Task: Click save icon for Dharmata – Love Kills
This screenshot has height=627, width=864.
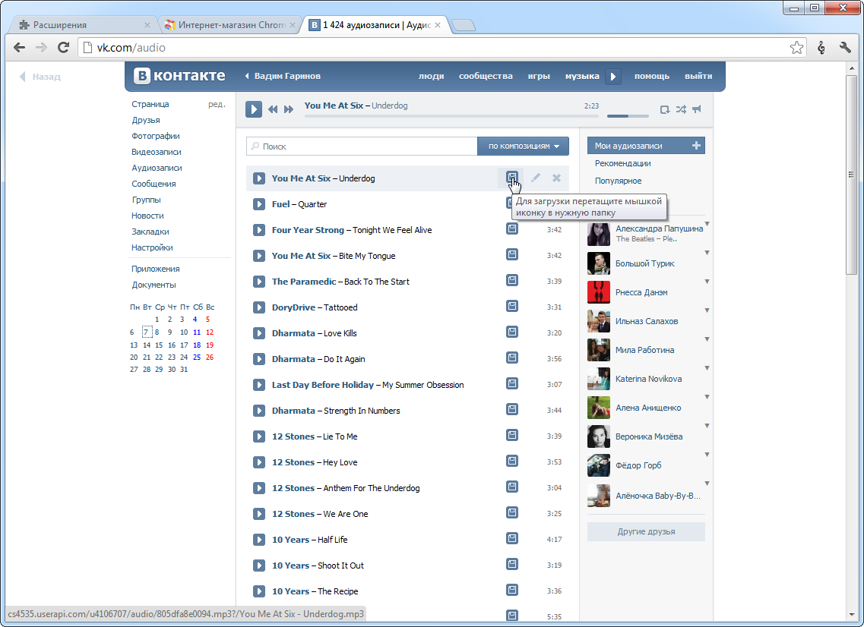Action: pos(512,332)
